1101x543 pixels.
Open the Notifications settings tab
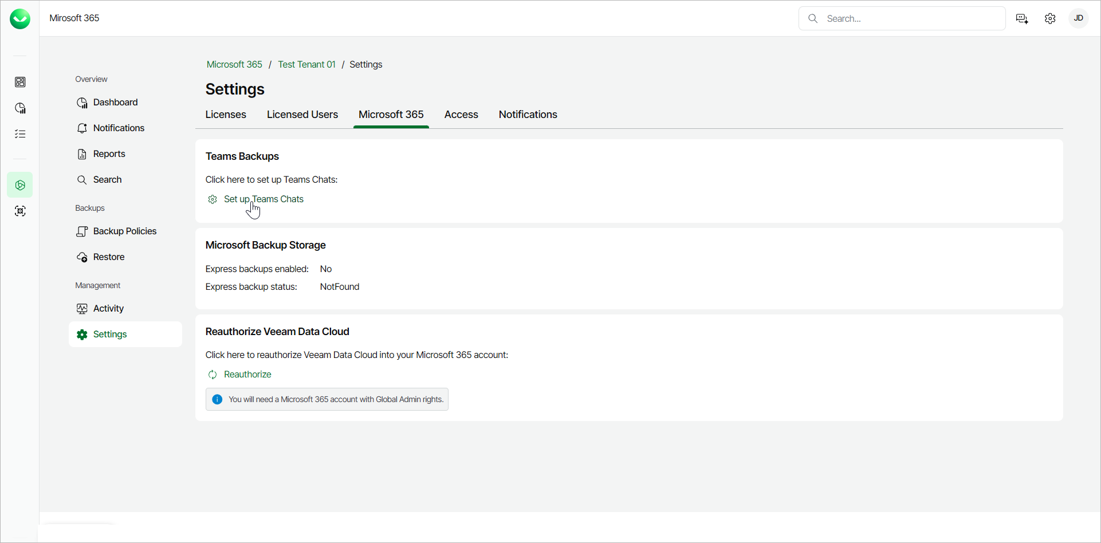click(x=528, y=115)
